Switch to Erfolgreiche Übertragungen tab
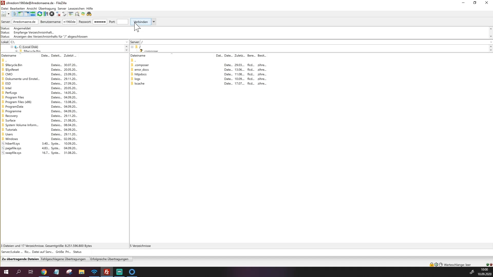This screenshot has width=493, height=277. 109,259
